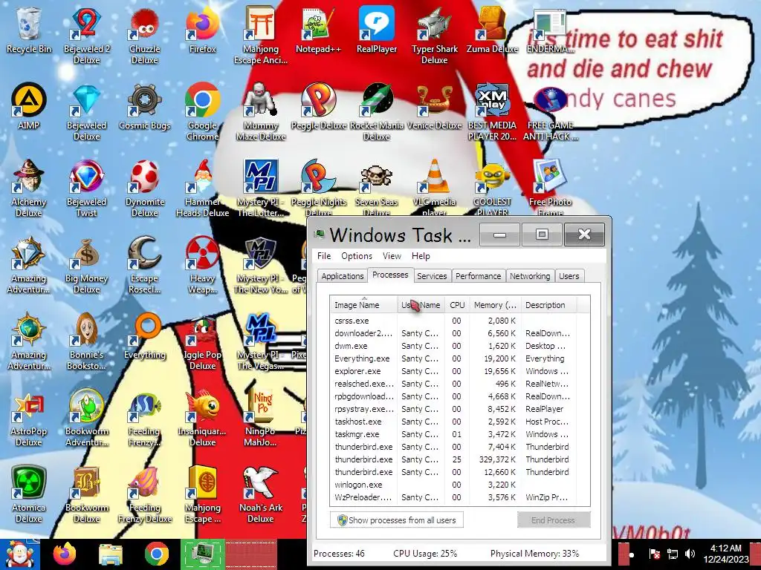This screenshot has height=570, width=761.
Task: Open Cosmic Bugs desktop icon
Action: pos(145,107)
